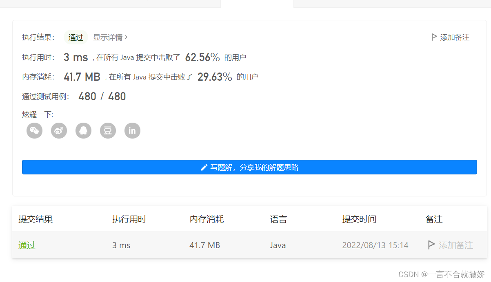The width and height of the screenshot is (491, 282).
Task: Click the QQ share icon
Action: 83,130
